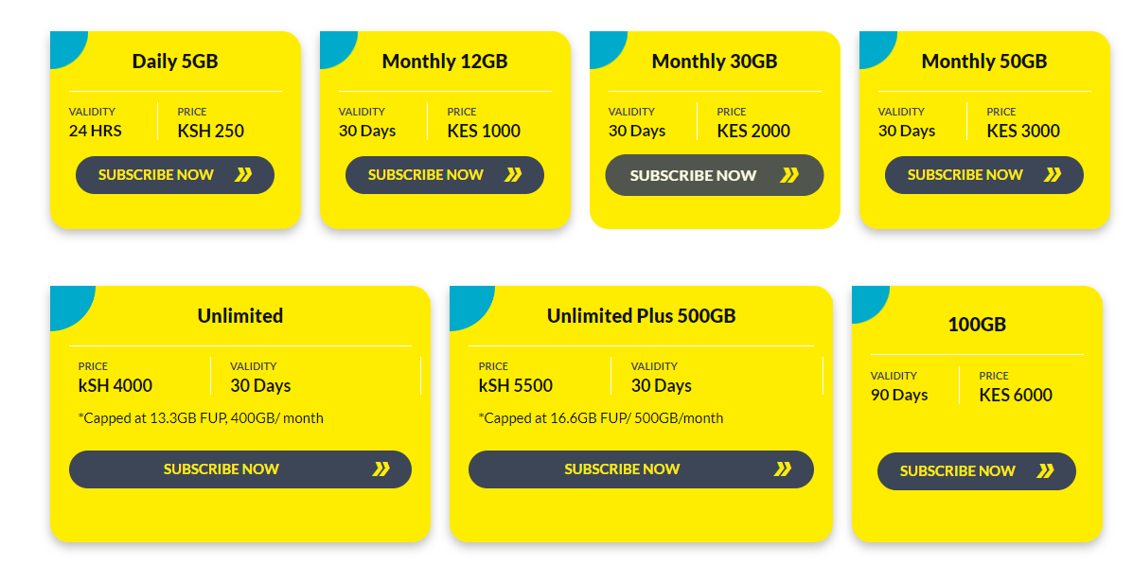Subscribe now to the Unlimited plan
This screenshot has width=1133, height=566.
coord(239,469)
